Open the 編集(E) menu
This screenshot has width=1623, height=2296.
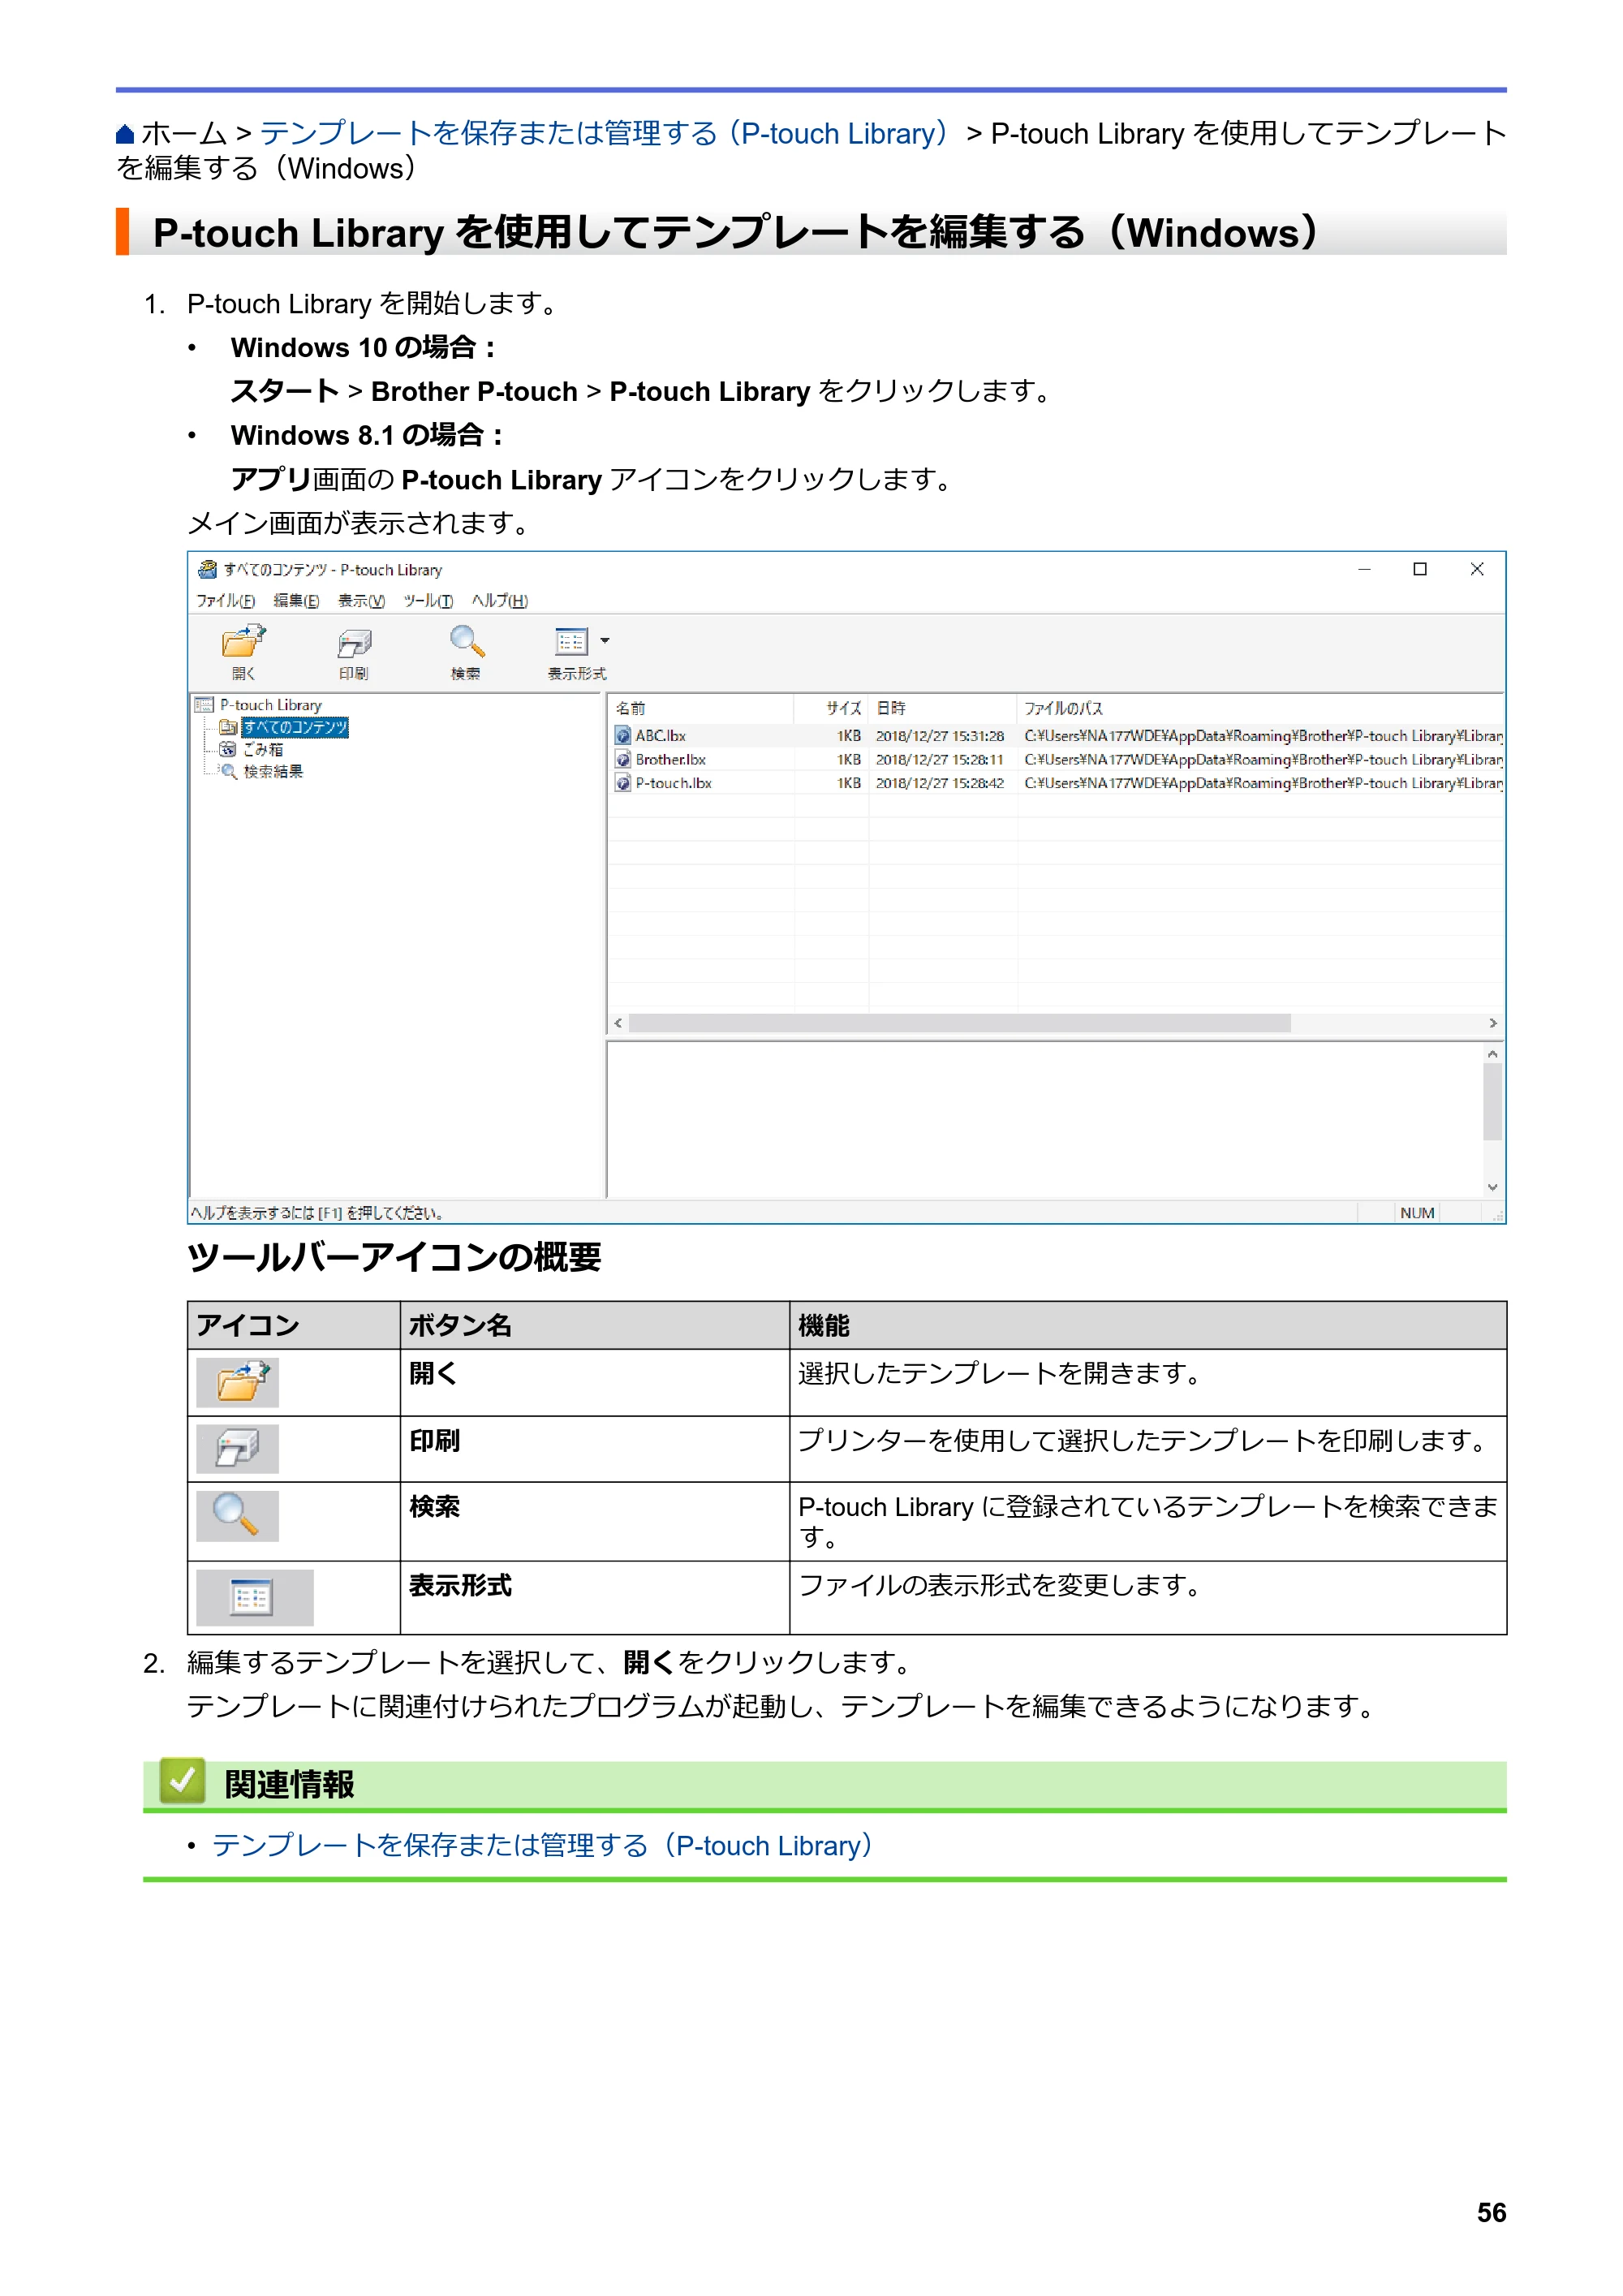[296, 600]
